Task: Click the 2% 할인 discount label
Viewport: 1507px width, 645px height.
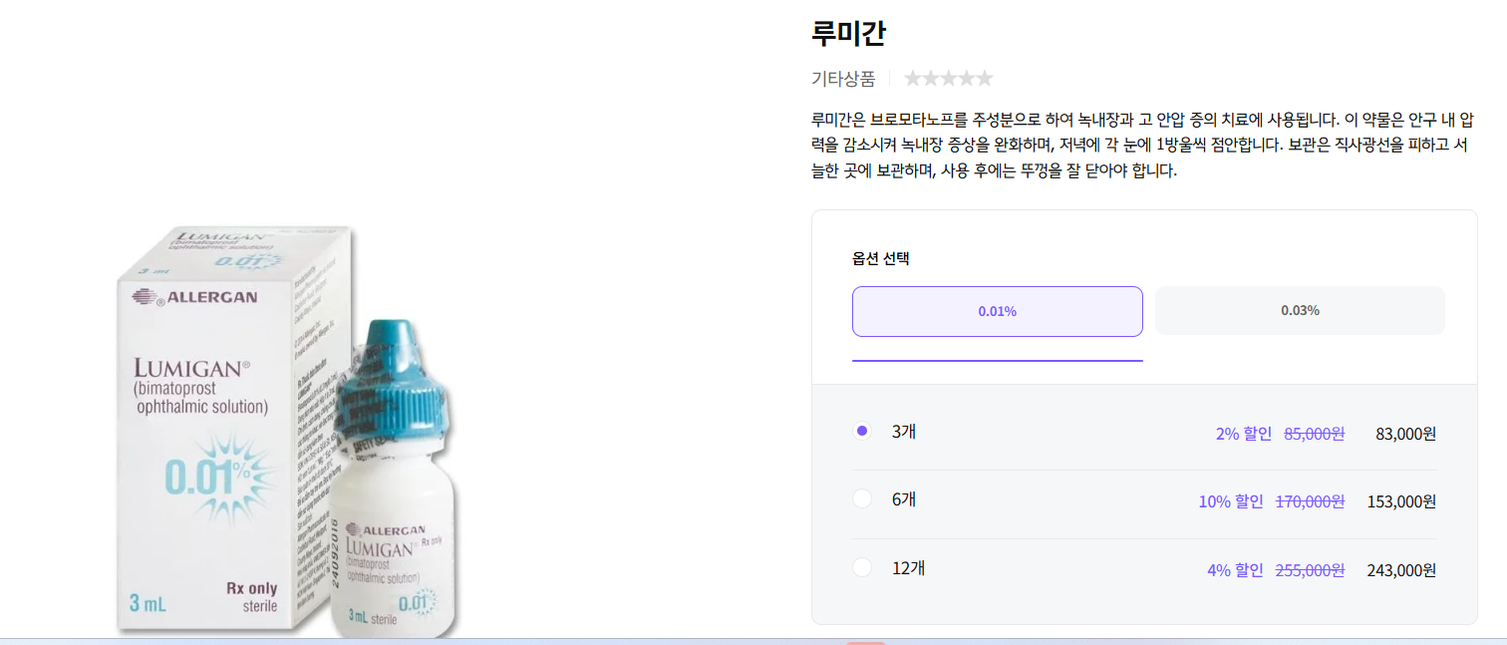Action: coord(1244,434)
